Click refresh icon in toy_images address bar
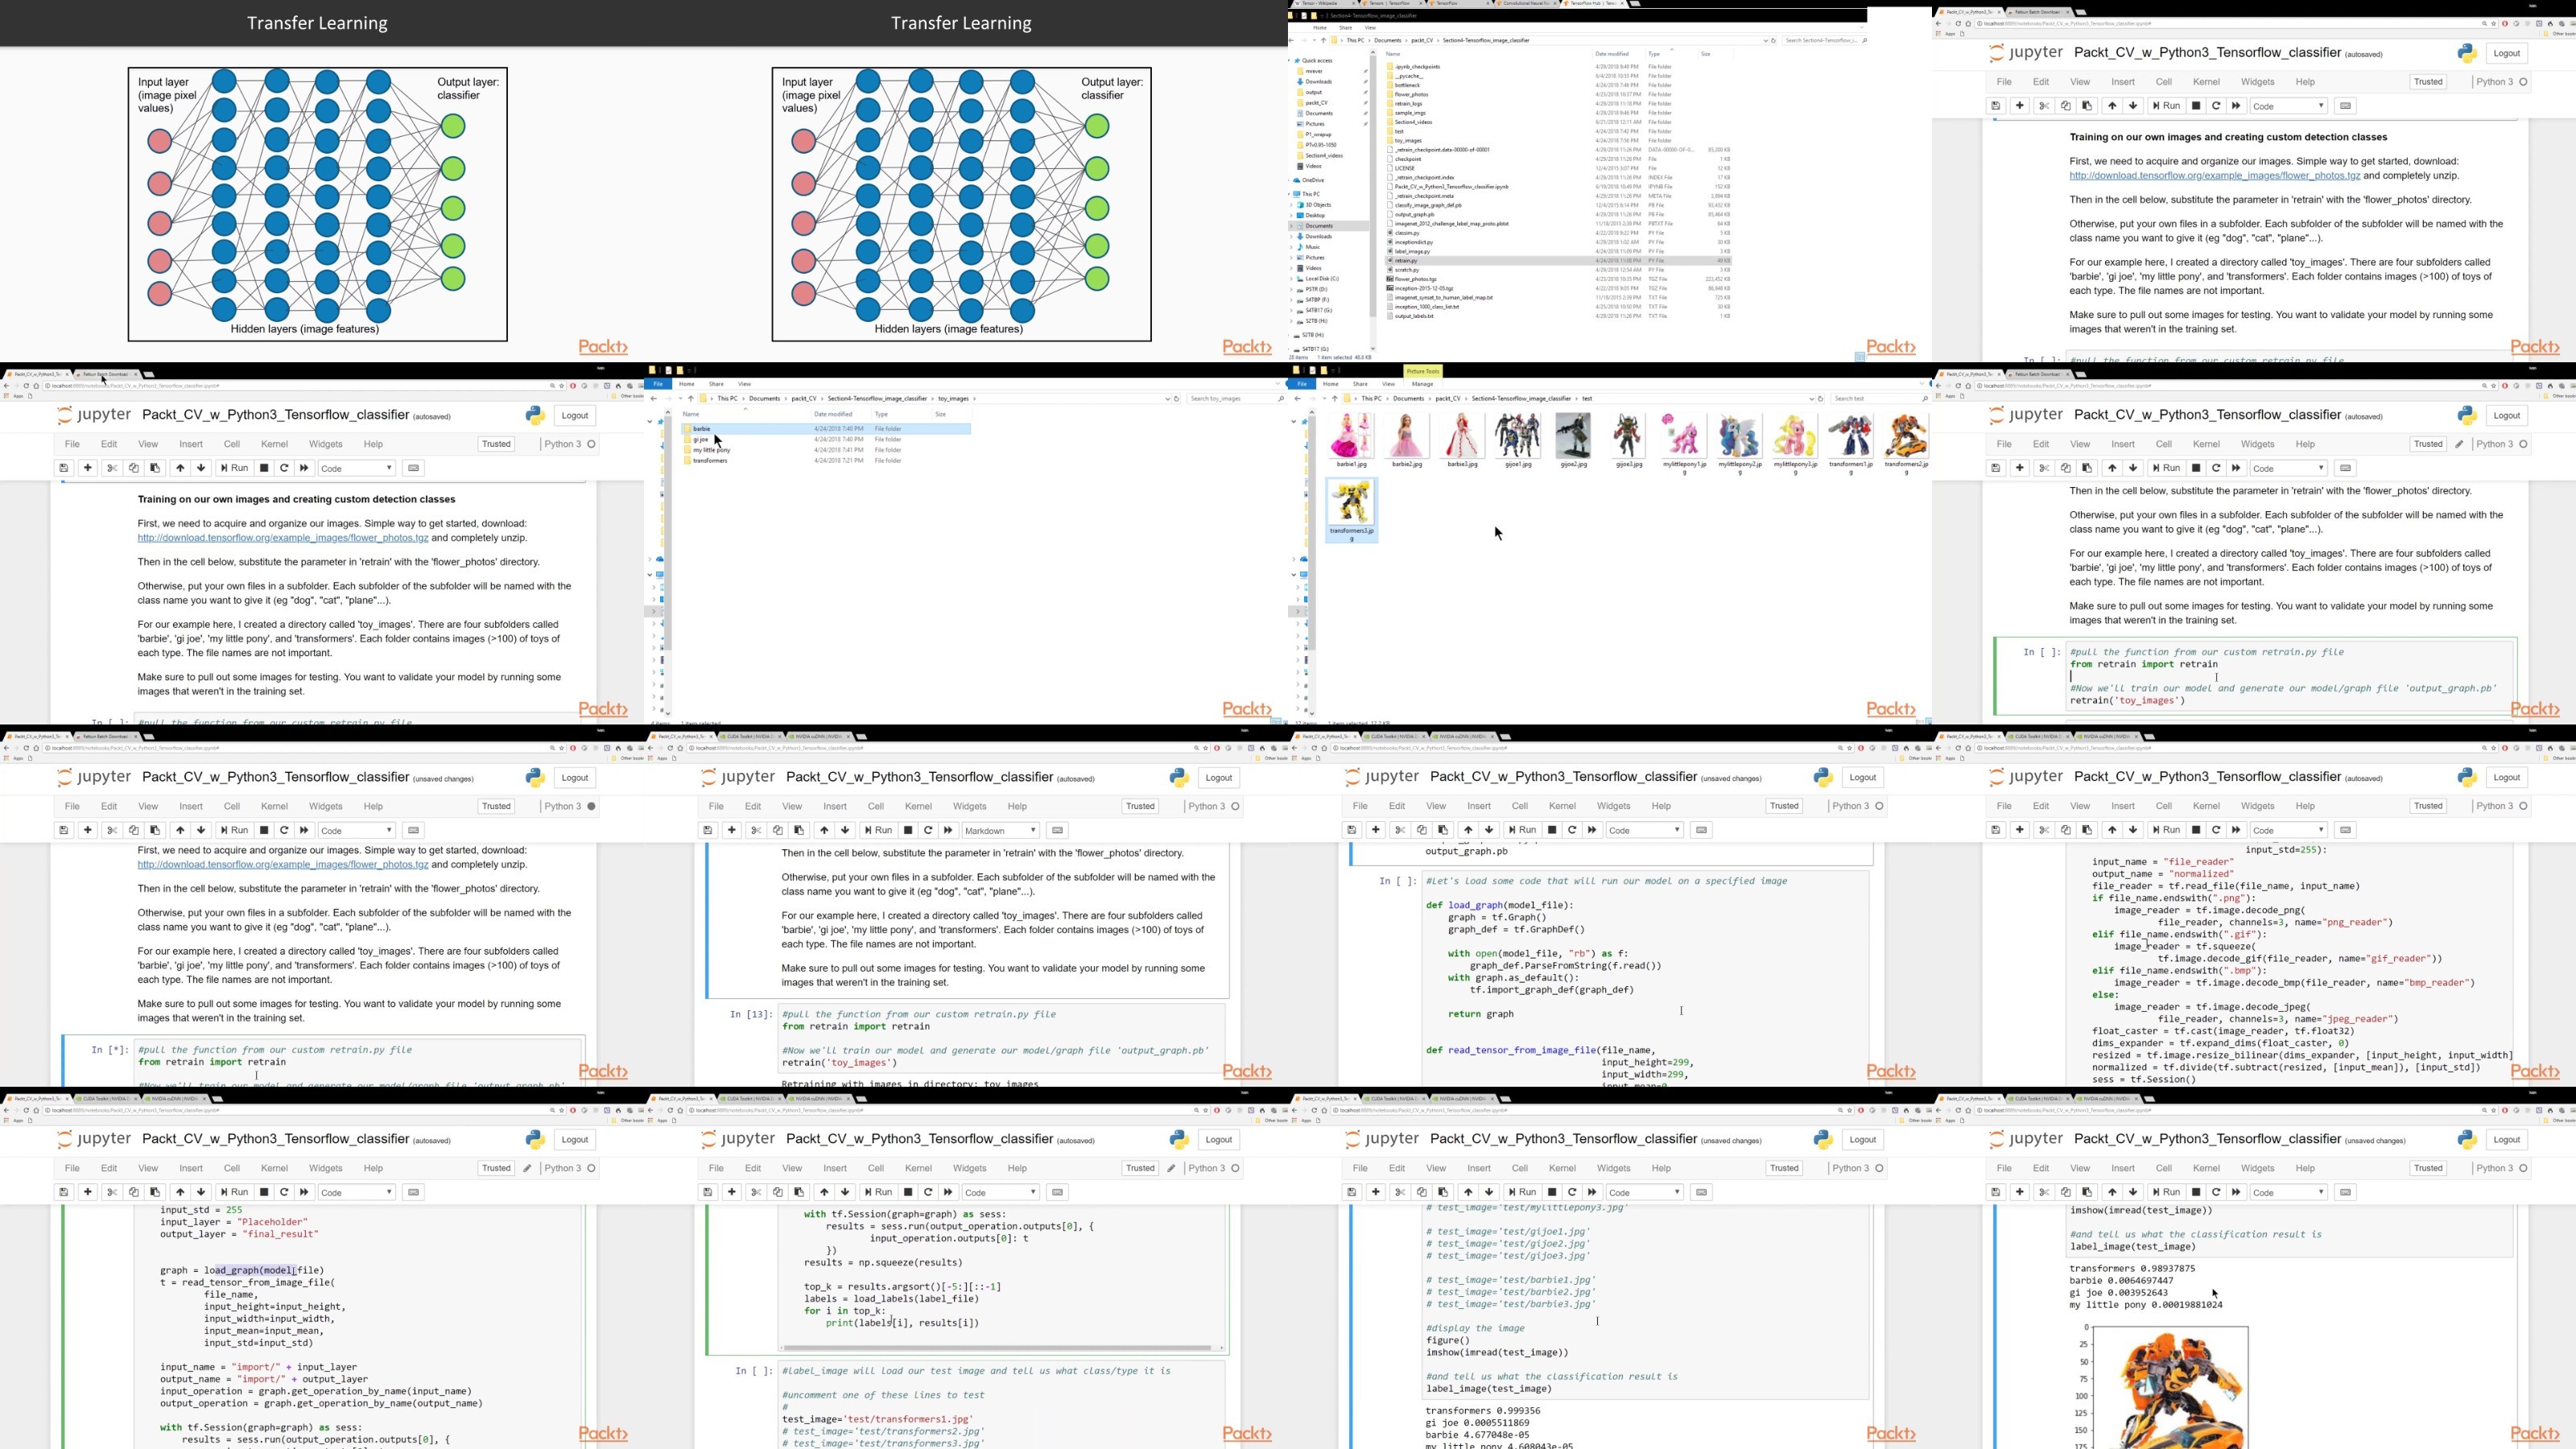This screenshot has width=2576, height=1449. tap(1176, 399)
